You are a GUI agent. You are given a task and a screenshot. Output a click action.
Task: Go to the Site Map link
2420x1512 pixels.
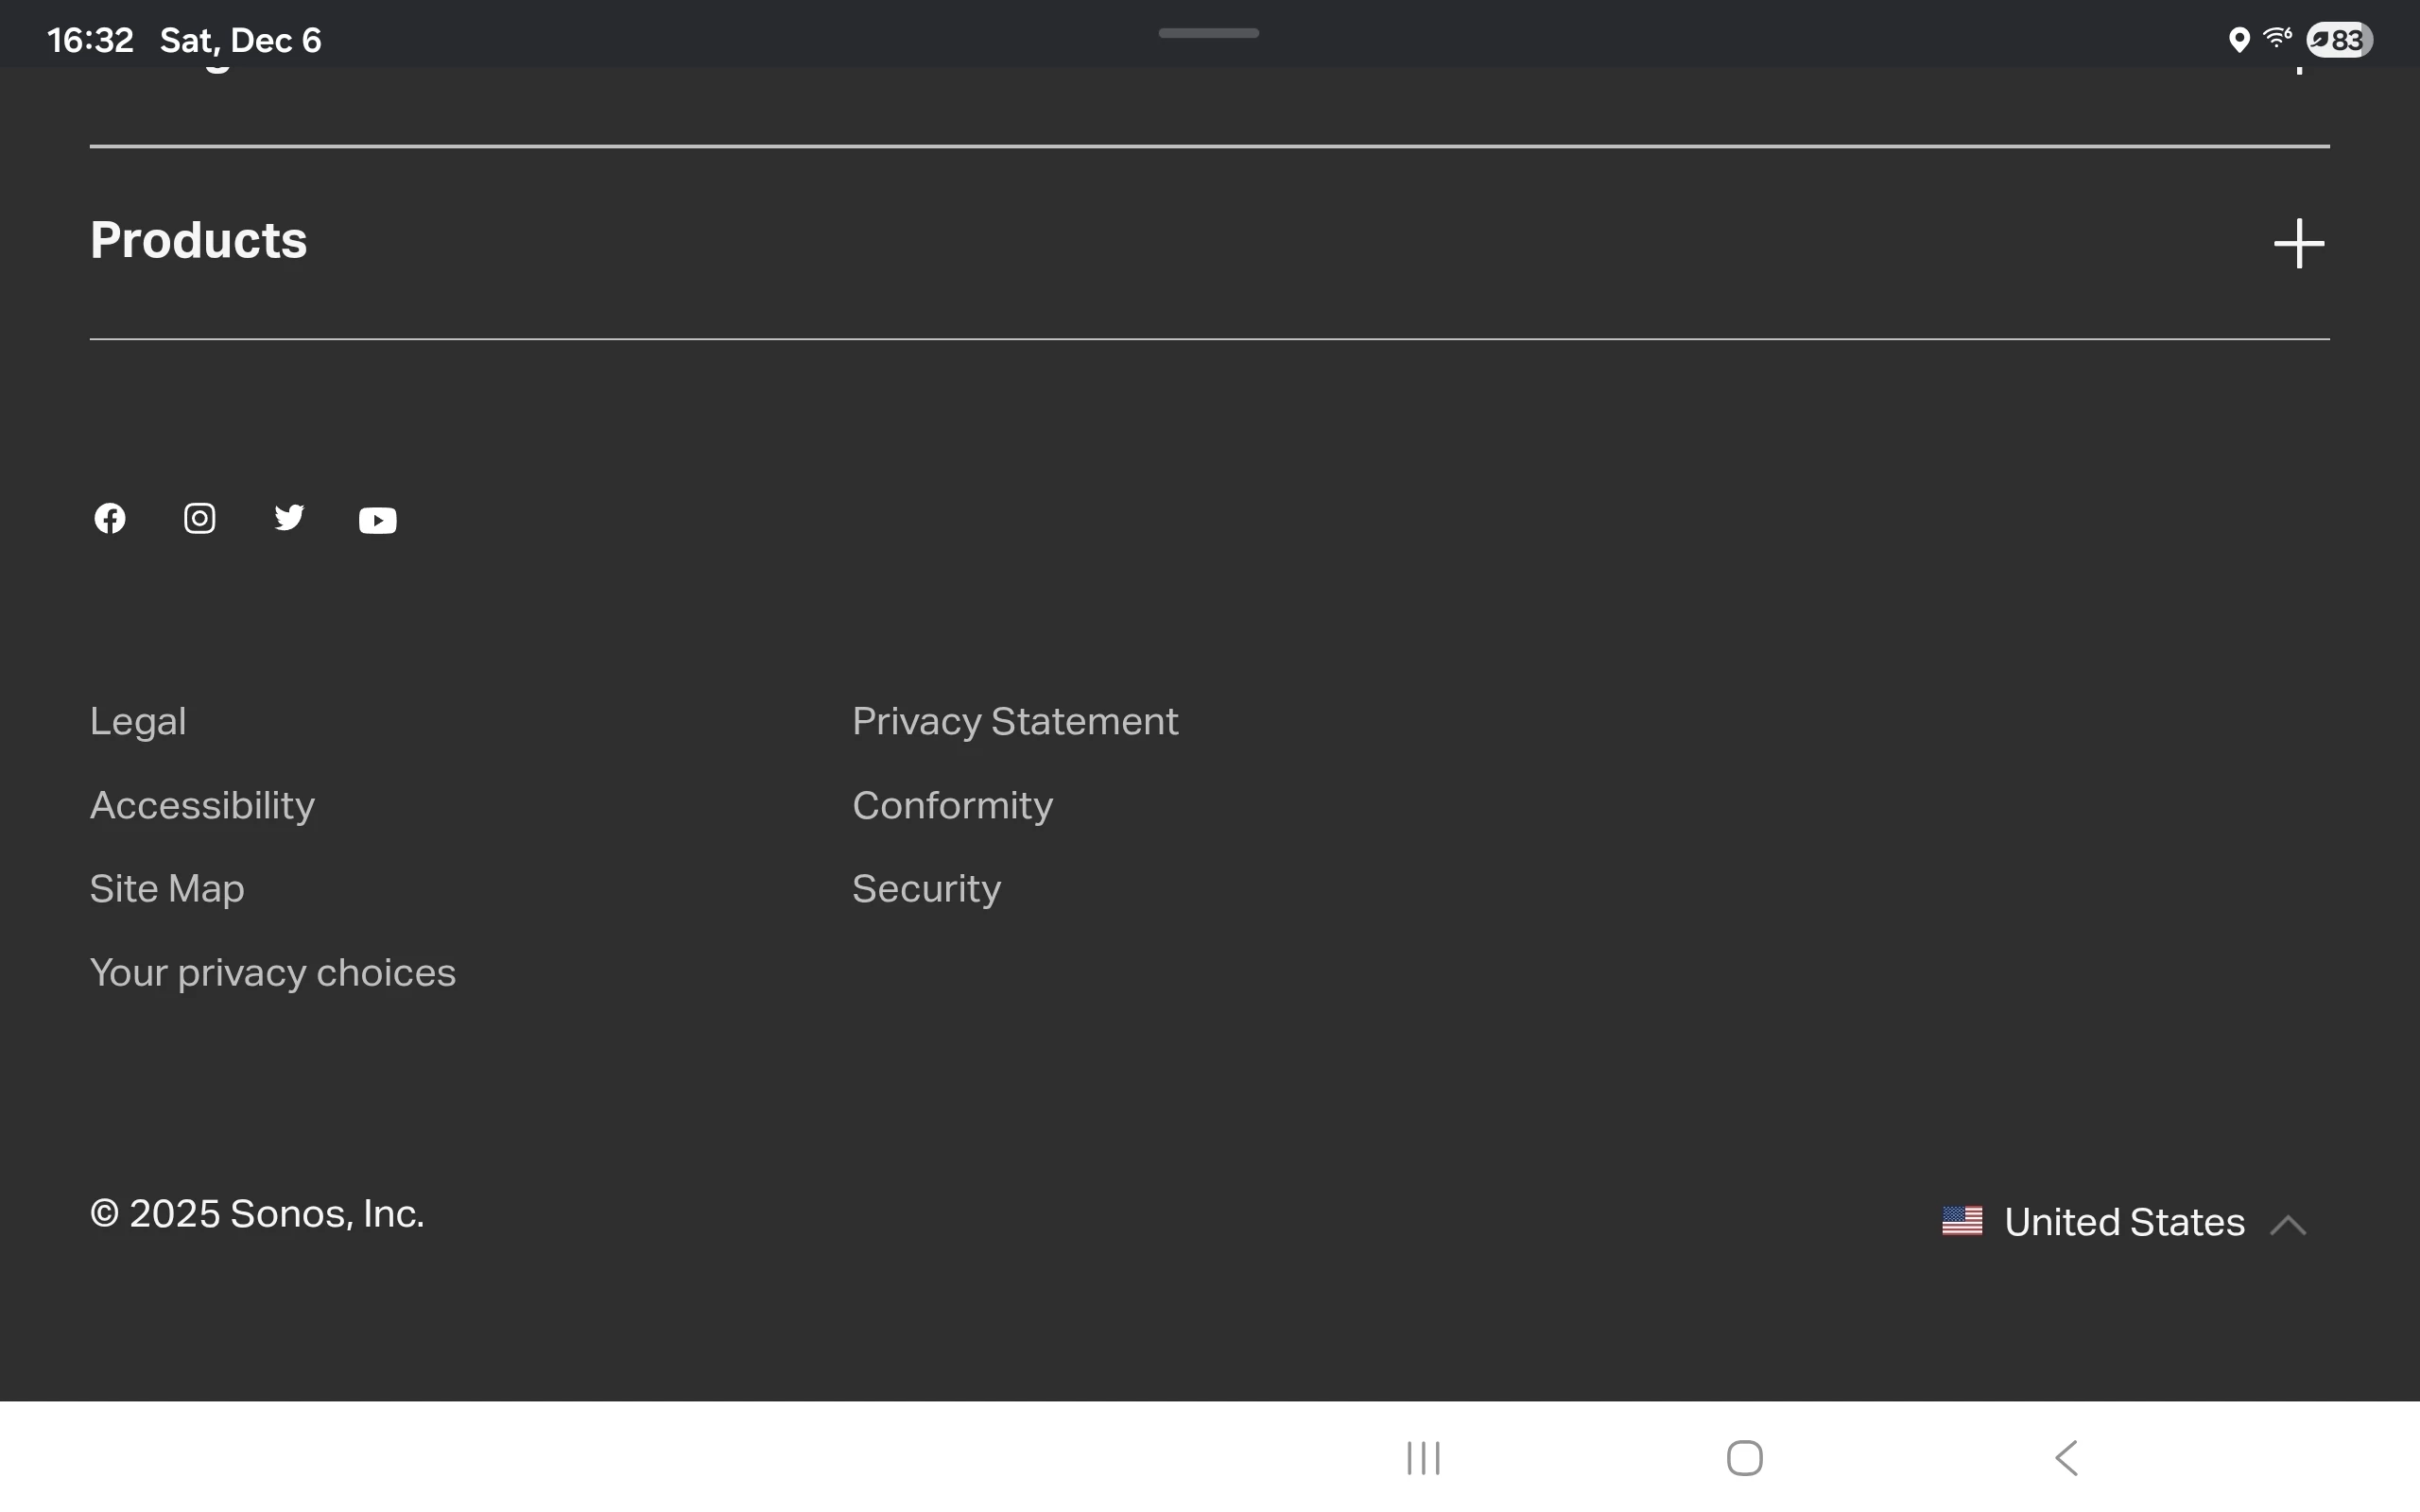click(167, 888)
